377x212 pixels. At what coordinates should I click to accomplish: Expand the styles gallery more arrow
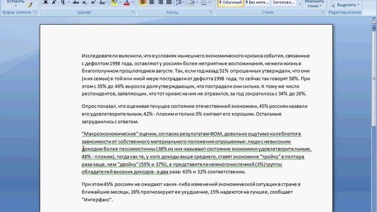point(300,4)
